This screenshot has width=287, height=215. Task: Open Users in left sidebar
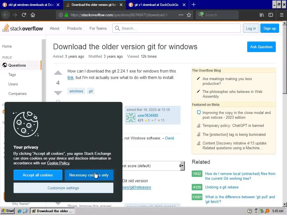[x=13, y=84]
